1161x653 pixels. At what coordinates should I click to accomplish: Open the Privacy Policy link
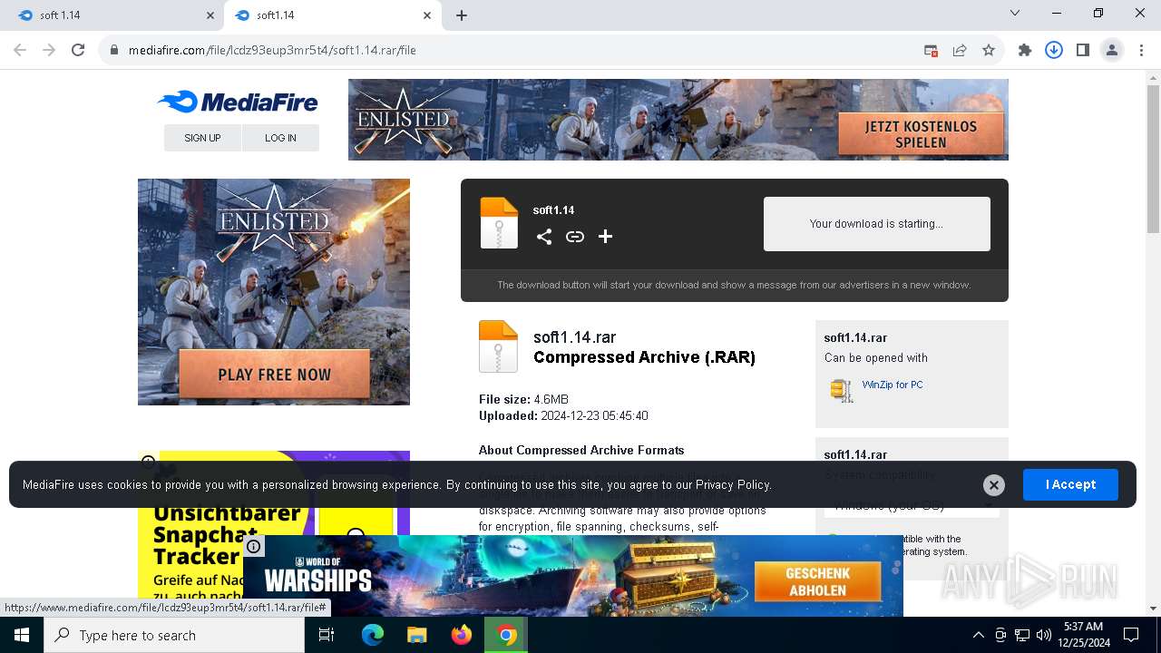[733, 485]
